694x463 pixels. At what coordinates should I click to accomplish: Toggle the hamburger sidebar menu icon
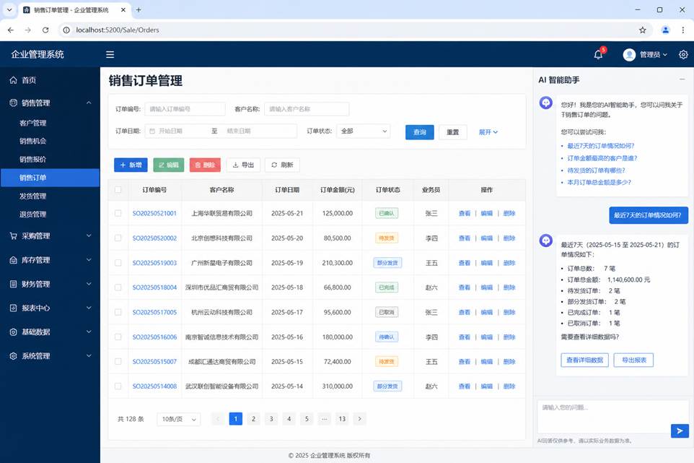tap(110, 54)
